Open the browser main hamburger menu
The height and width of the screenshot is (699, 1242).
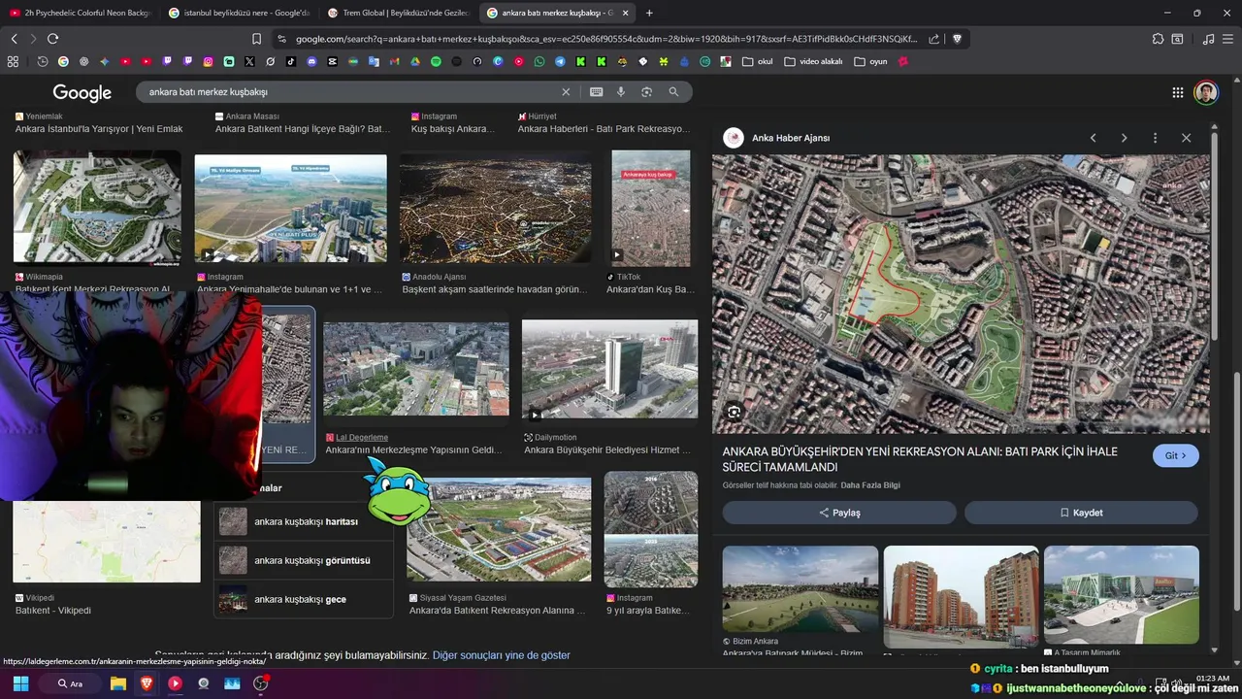click(x=1229, y=39)
